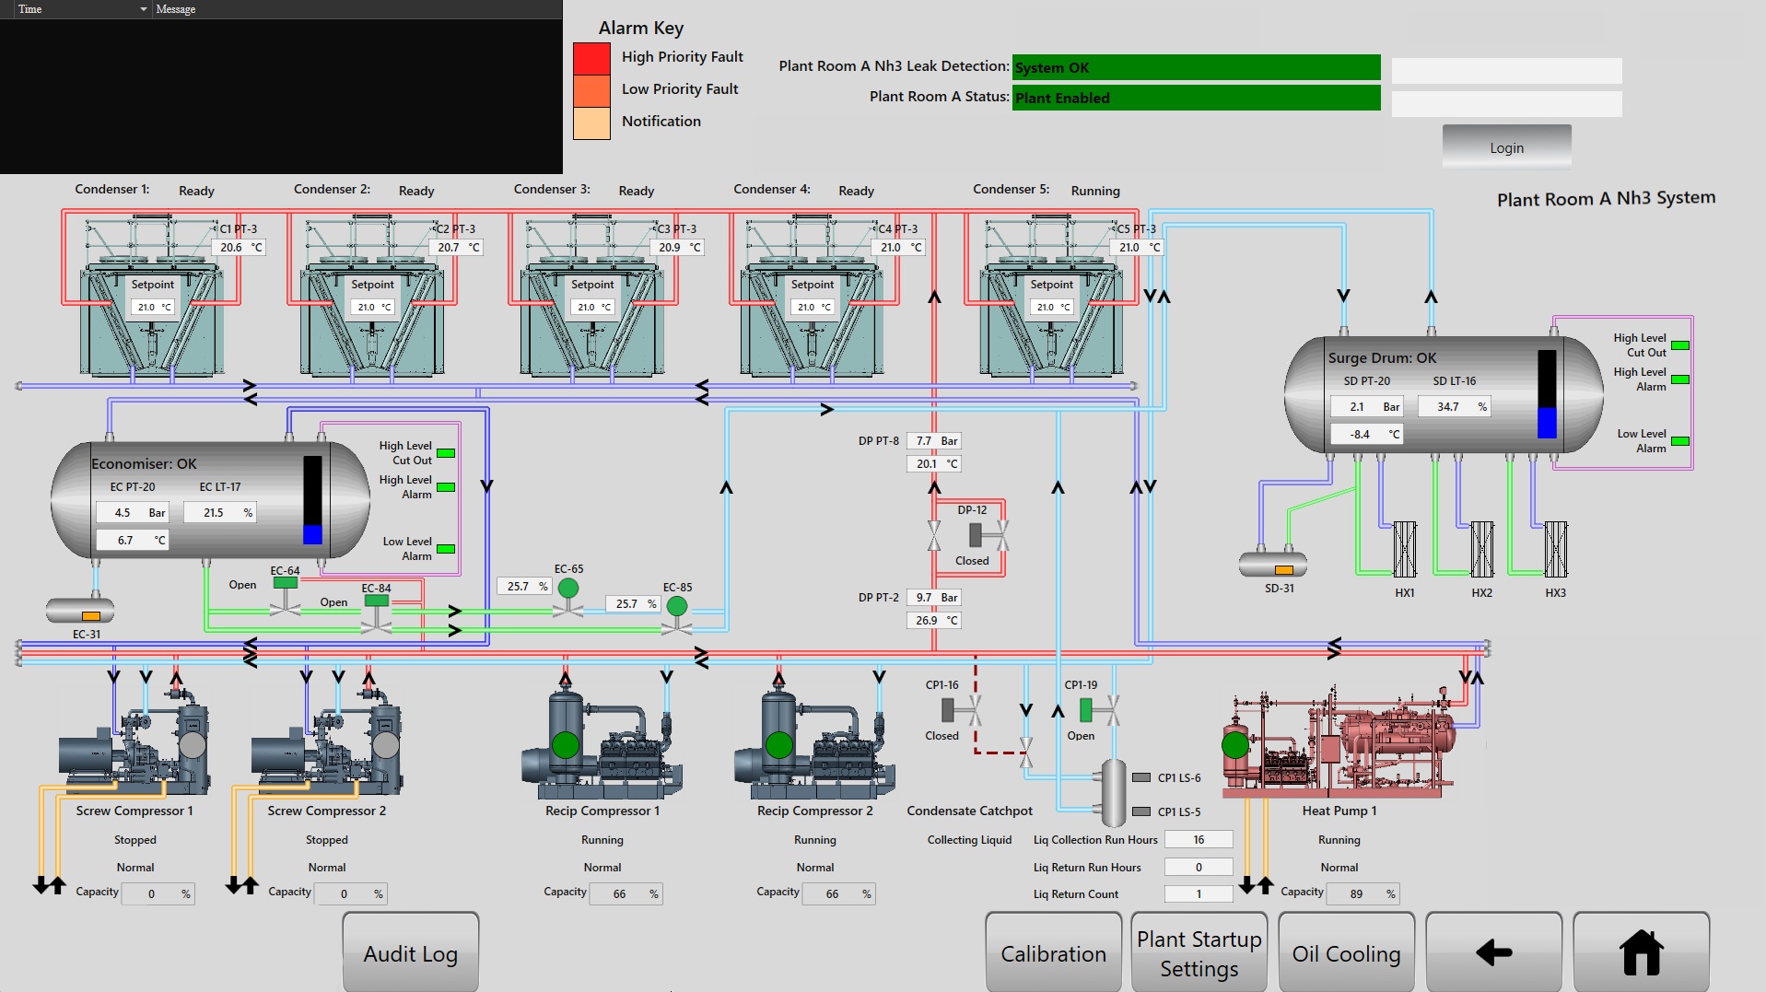Select the HX2 heat exchanger icon
Viewport: 1766px width, 992px height.
point(1481,550)
